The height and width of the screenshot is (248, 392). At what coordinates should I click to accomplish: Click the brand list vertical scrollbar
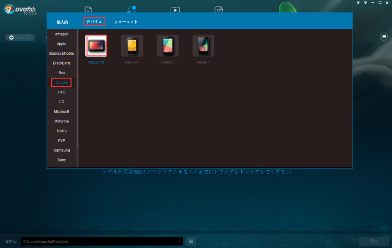pyautogui.click(x=77, y=90)
